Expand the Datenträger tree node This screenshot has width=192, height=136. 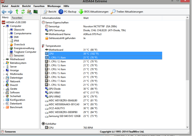pyautogui.click(x=4, y=78)
